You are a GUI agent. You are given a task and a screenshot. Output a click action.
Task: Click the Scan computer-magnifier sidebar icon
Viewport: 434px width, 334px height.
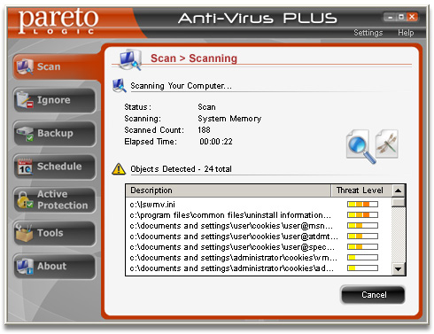[x=25, y=67]
